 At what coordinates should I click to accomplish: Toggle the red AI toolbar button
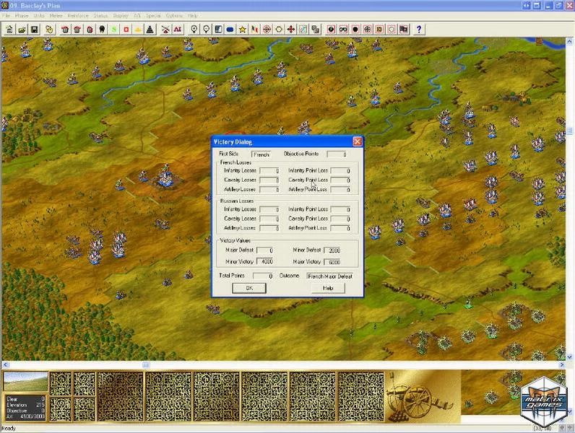click(x=178, y=30)
